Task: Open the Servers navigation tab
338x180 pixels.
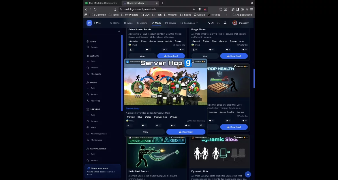Action: click(170, 23)
